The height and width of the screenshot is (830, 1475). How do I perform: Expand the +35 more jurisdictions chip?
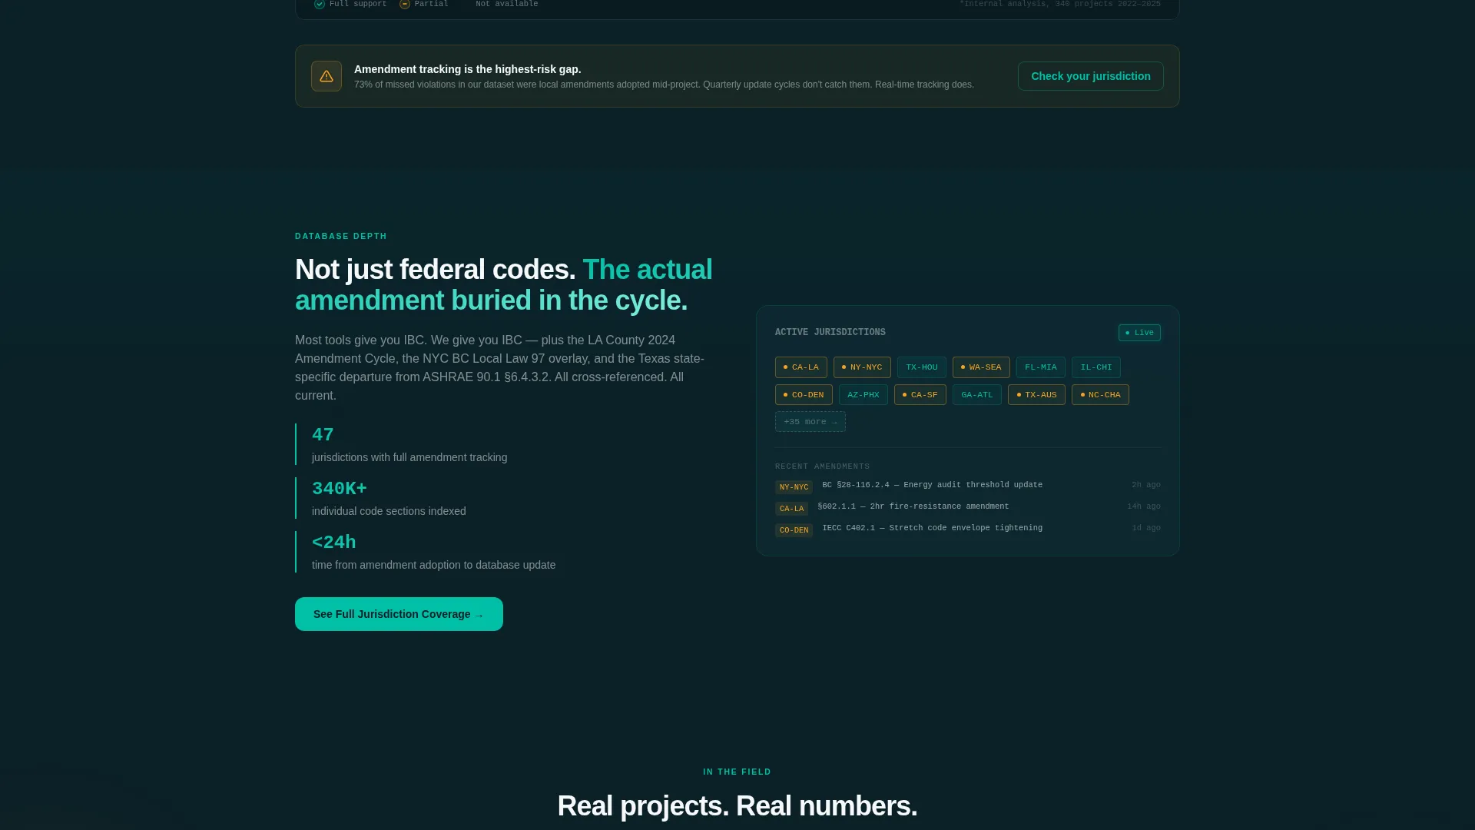click(810, 422)
